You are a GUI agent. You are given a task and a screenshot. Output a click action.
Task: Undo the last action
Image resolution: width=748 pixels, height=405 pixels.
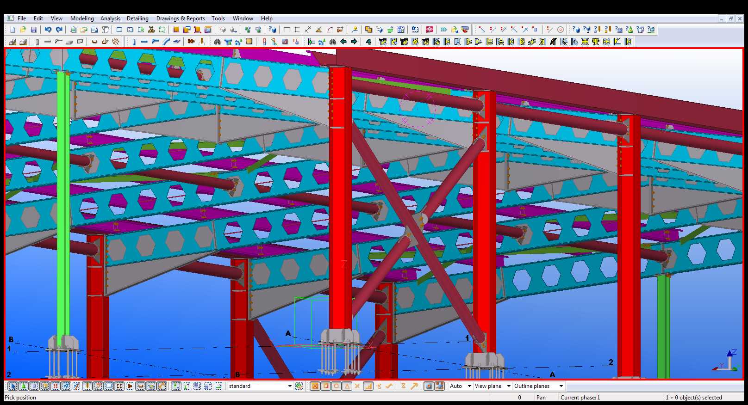tap(48, 30)
